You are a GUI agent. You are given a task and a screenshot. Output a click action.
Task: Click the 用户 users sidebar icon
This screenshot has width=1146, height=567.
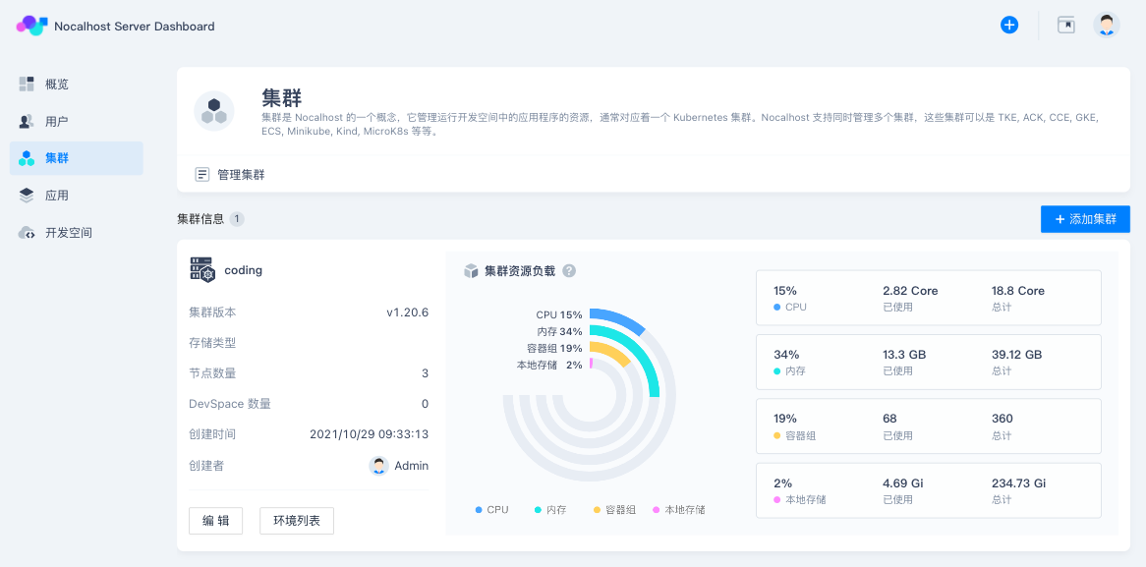coord(27,121)
